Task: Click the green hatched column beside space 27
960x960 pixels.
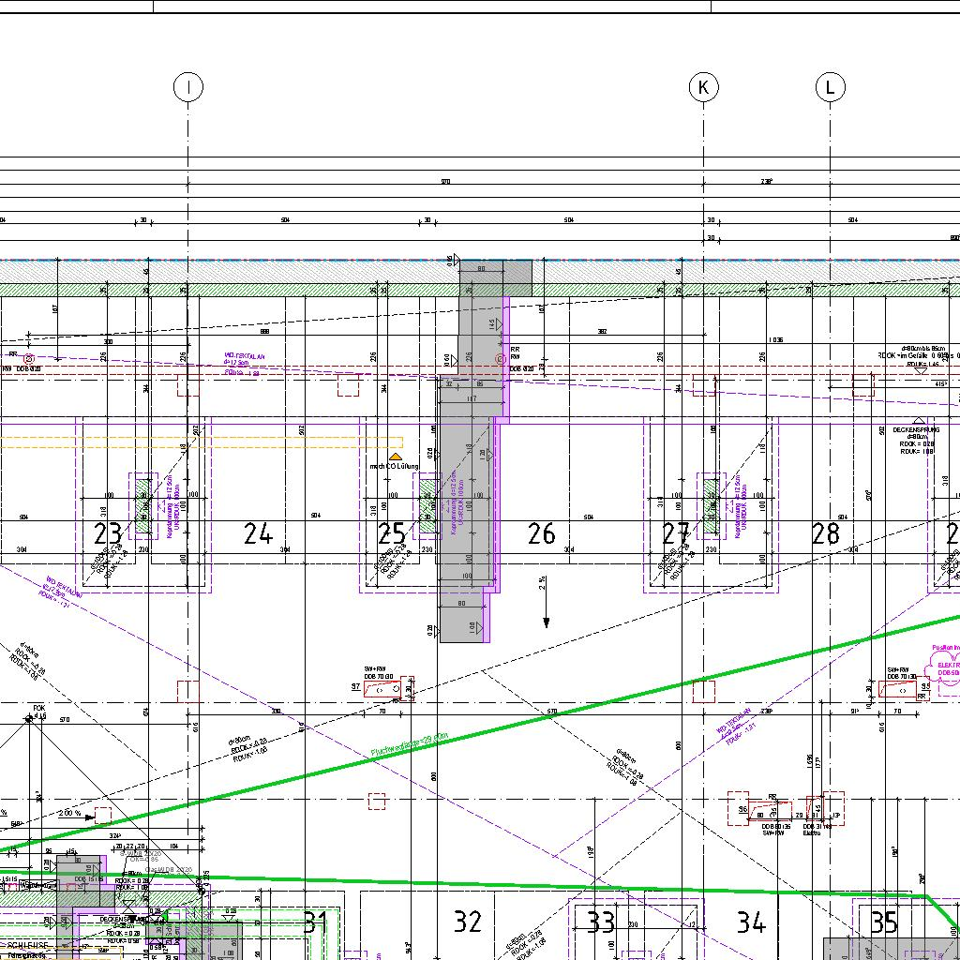Action: coord(712,505)
